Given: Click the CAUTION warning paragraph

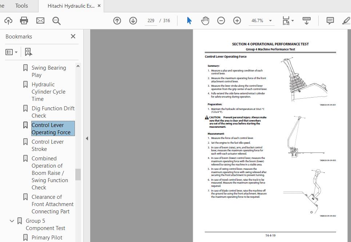Looking at the screenshot, I should (236, 122).
